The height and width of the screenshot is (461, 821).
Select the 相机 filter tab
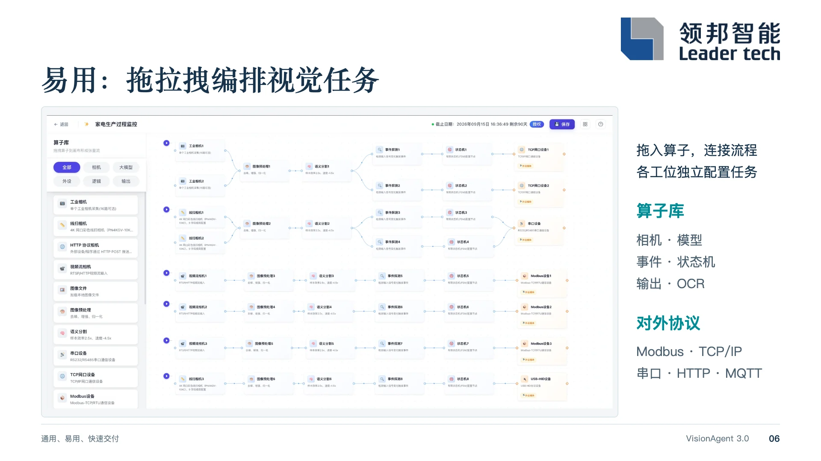pos(97,167)
